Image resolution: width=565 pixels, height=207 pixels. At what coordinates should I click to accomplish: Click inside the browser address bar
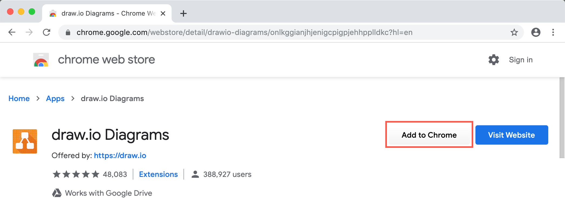click(x=243, y=32)
